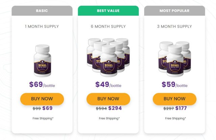Select the three bottles product image

coord(174,59)
